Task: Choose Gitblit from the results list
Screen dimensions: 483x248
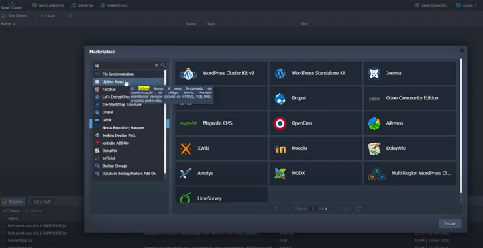Action: (129, 120)
